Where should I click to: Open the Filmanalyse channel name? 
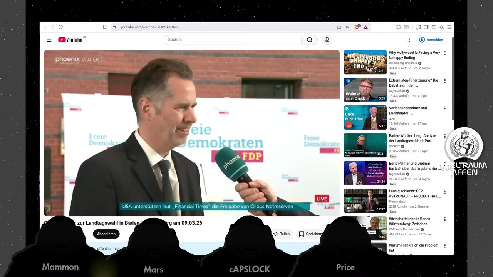point(397,202)
